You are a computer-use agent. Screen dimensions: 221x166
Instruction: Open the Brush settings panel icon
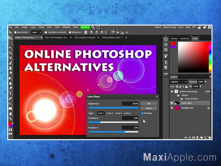(x=166, y=56)
